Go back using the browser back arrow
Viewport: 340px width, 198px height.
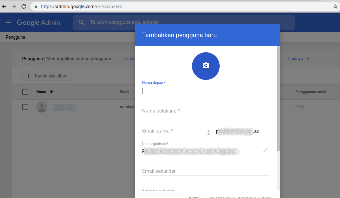4,6
